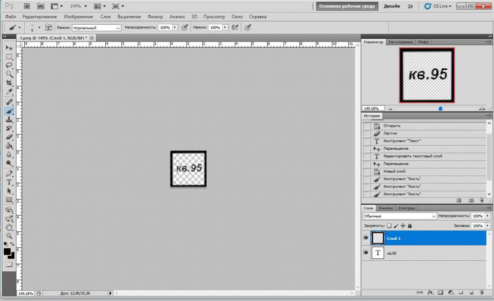Hide the Слой 1 layer
The width and height of the screenshot is (494, 301).
coord(366,238)
